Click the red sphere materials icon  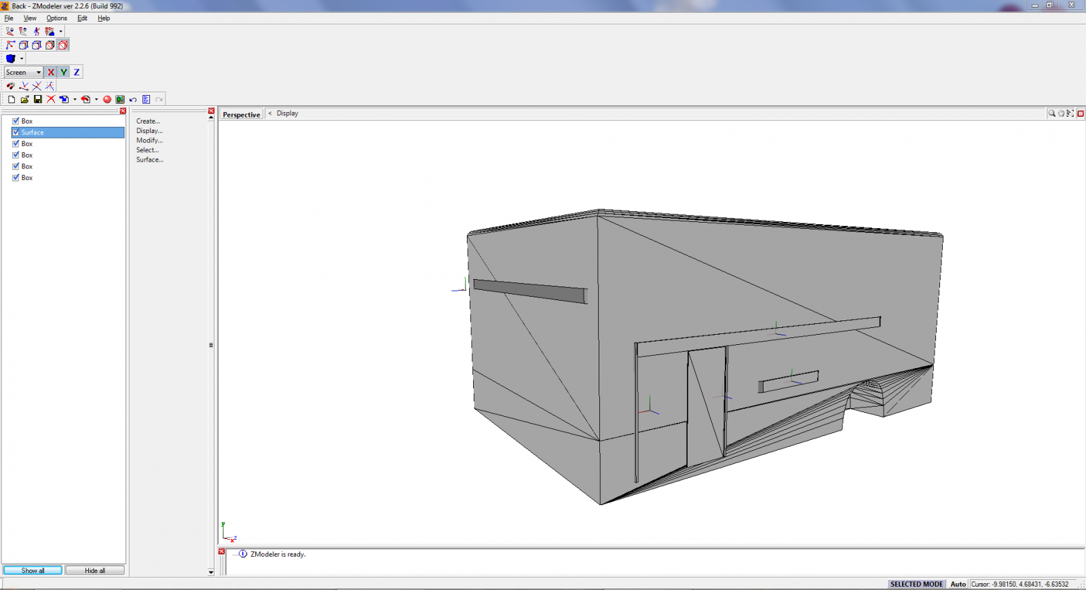107,99
